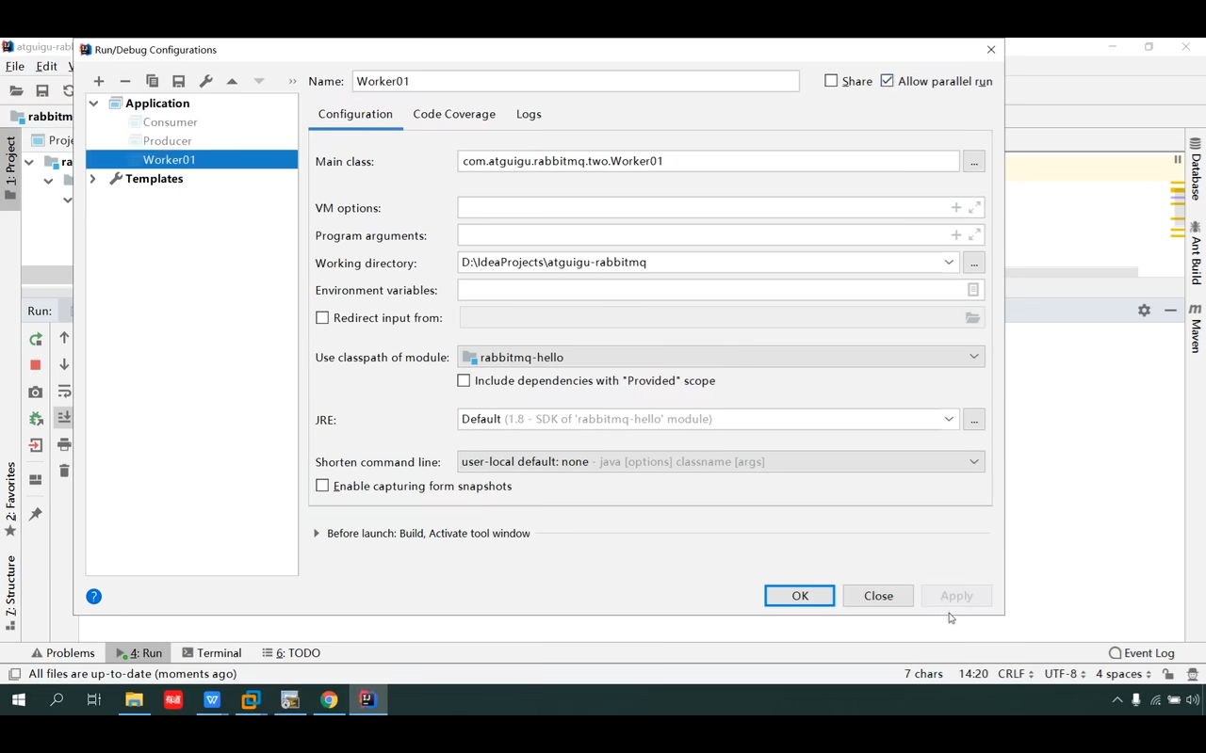Open File Explorer from taskbar
Image resolution: width=1206 pixels, height=753 pixels.
pos(134,699)
